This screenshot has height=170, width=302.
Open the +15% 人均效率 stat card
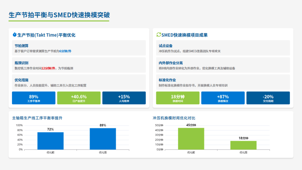(x=124, y=98)
